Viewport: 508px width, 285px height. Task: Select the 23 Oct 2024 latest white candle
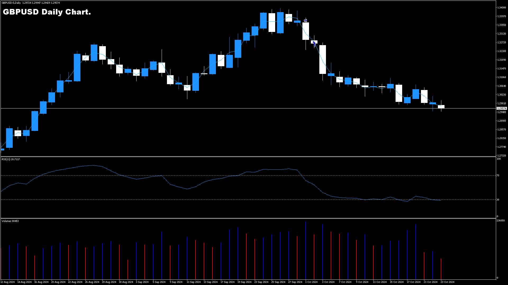pyautogui.click(x=441, y=107)
